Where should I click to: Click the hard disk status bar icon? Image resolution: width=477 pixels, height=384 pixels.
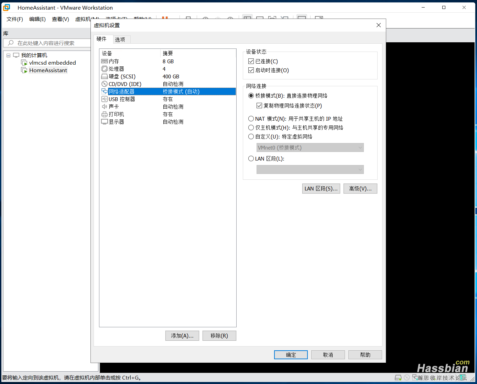tap(398, 377)
